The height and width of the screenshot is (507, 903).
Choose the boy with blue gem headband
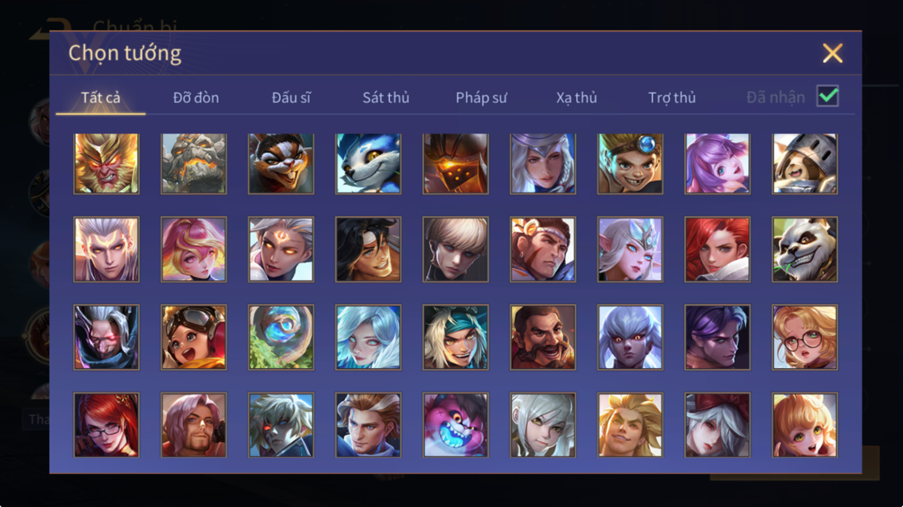click(630, 164)
